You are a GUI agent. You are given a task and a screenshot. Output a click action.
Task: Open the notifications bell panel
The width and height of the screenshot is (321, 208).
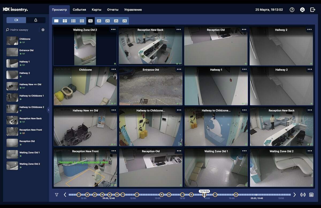pyautogui.click(x=36, y=20)
